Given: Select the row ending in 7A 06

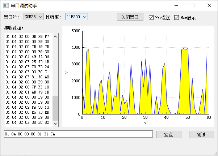Looking at the screenshot, I should 28,57.
